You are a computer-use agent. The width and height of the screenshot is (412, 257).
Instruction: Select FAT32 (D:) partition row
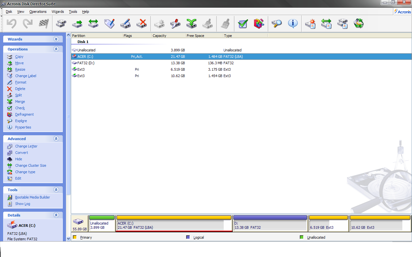(241, 63)
